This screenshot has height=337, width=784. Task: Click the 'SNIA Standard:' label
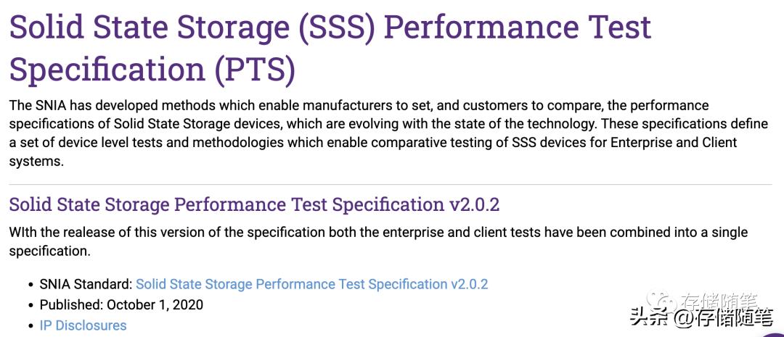coord(86,284)
